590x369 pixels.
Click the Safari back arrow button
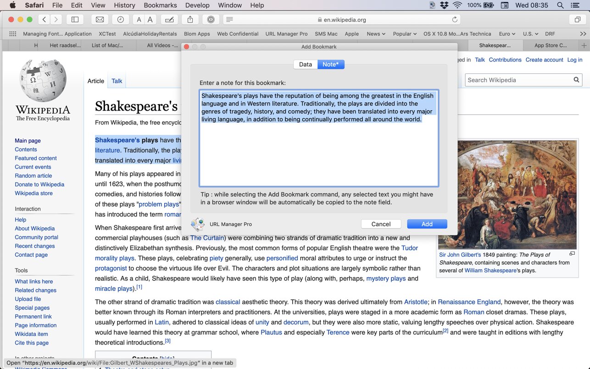coord(44,20)
